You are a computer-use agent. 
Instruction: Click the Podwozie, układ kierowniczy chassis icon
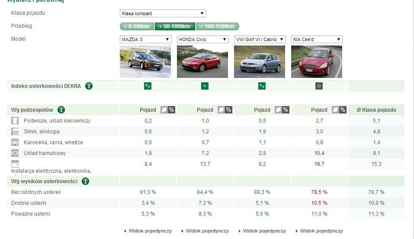tap(15, 121)
